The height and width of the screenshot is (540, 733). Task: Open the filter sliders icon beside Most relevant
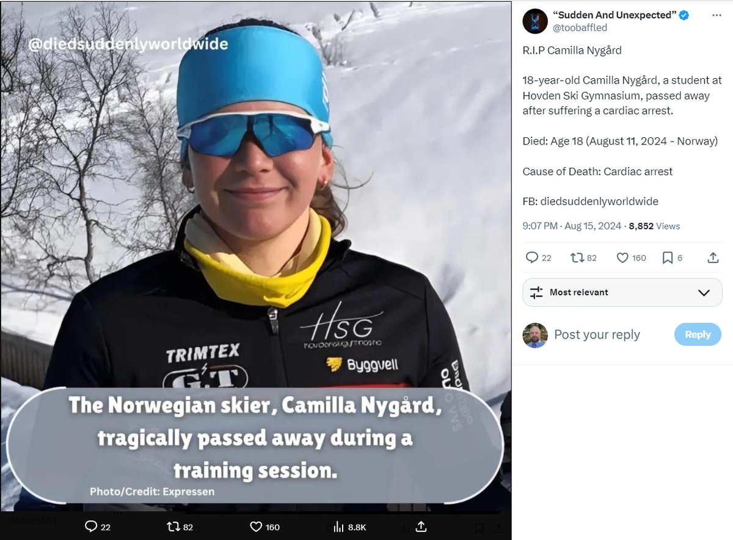536,292
